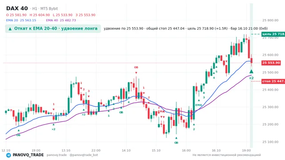Click the 'EMA 40 25 482.73' legend
The image size is (285, 160).
(61, 20)
